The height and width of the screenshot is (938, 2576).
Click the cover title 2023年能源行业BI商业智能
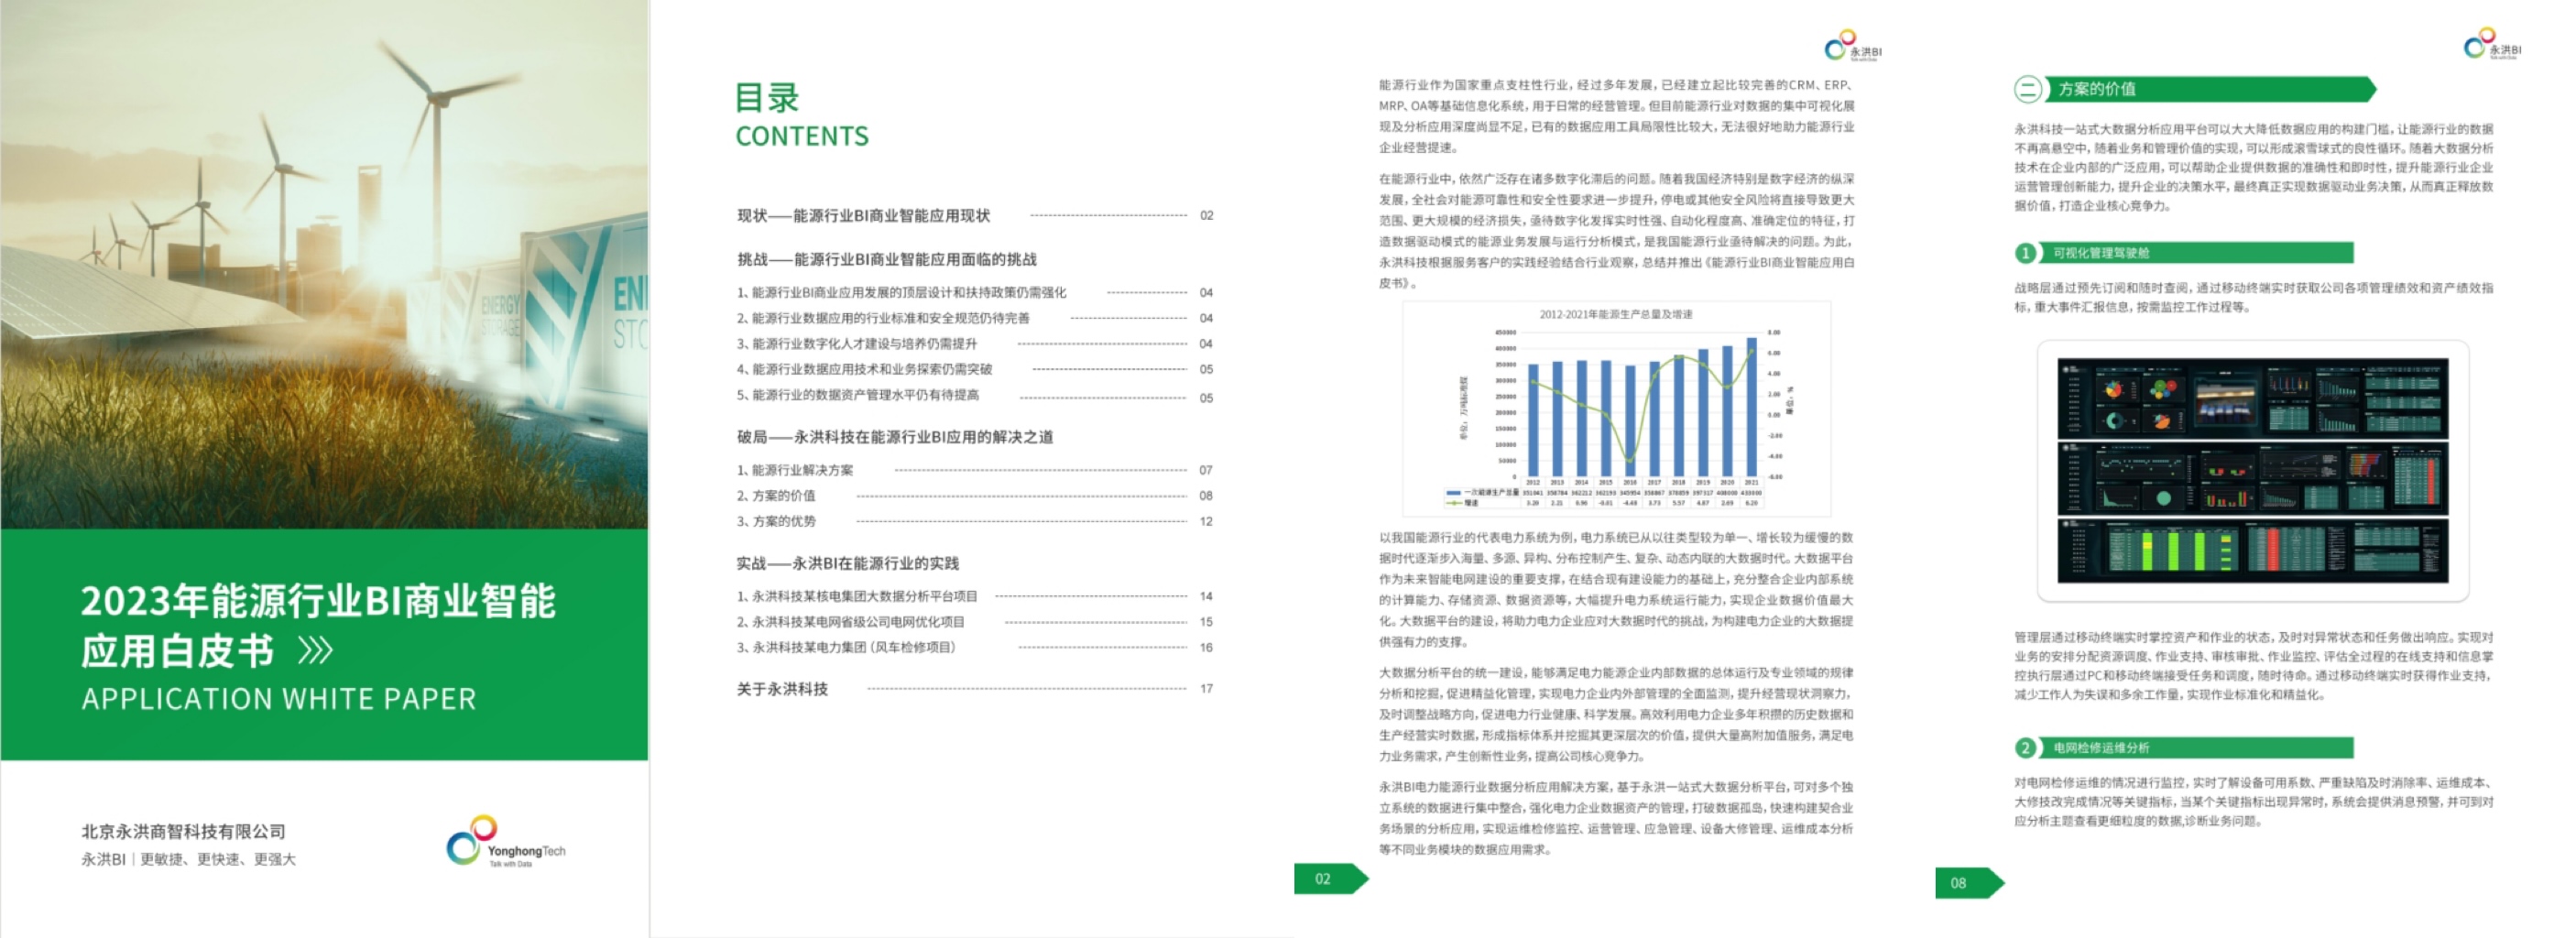318,601
